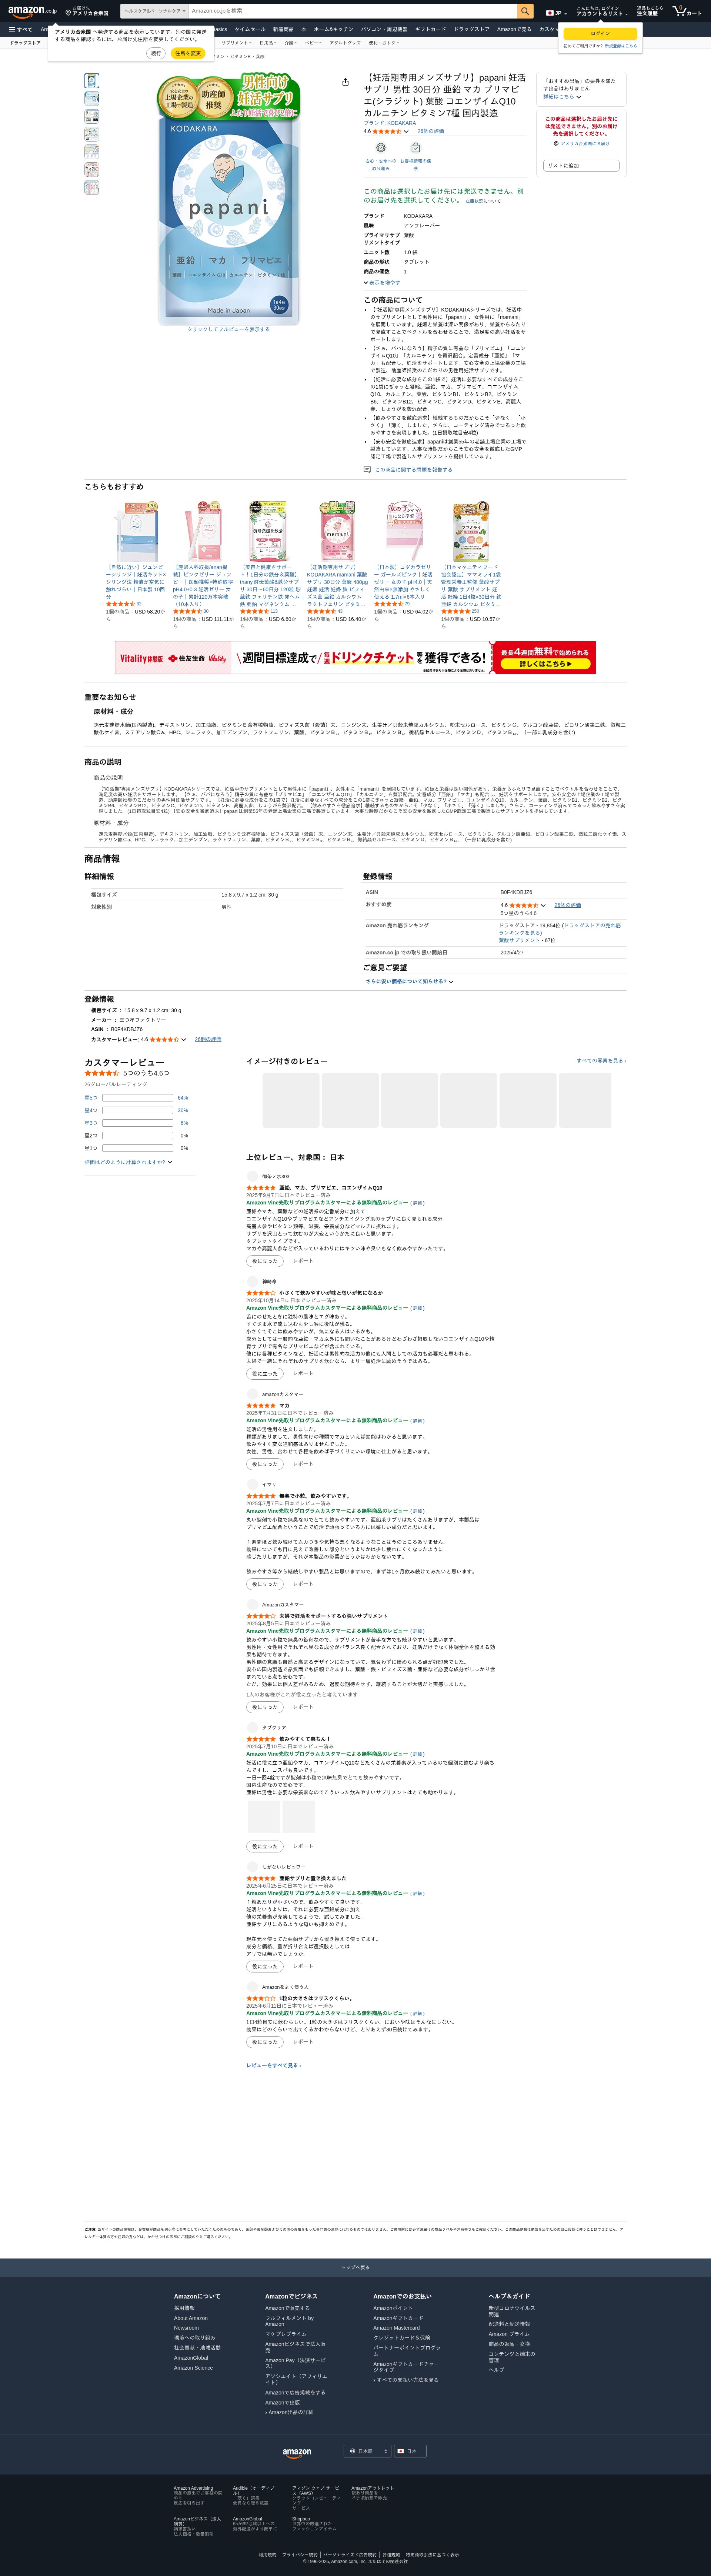Select the seventh product thumbnail image
711x2576 pixels.
(92, 187)
